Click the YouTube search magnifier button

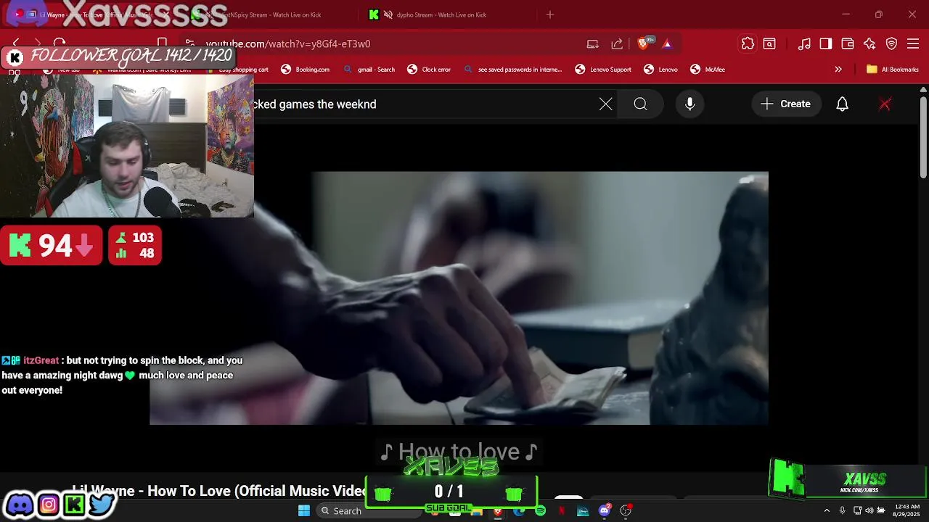point(640,104)
